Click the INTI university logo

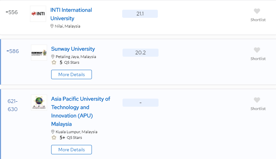[38, 14]
